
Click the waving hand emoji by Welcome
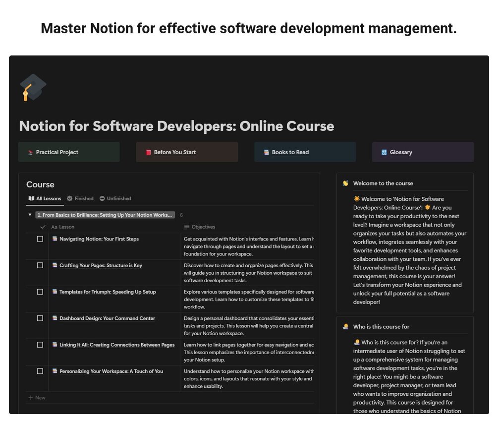coord(345,183)
